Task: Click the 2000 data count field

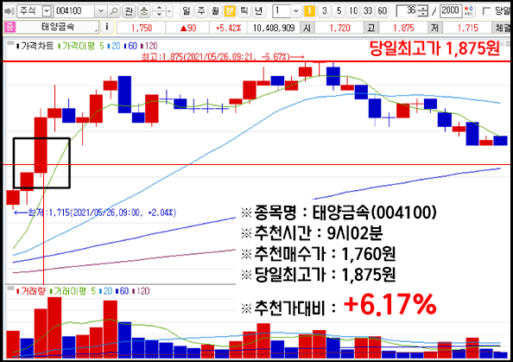Action: [x=451, y=11]
